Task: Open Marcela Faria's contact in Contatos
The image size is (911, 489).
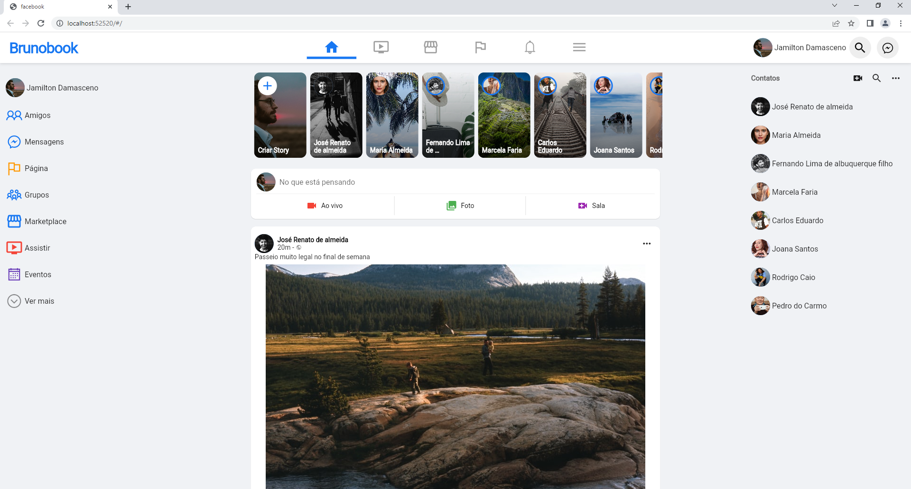Action: point(795,192)
